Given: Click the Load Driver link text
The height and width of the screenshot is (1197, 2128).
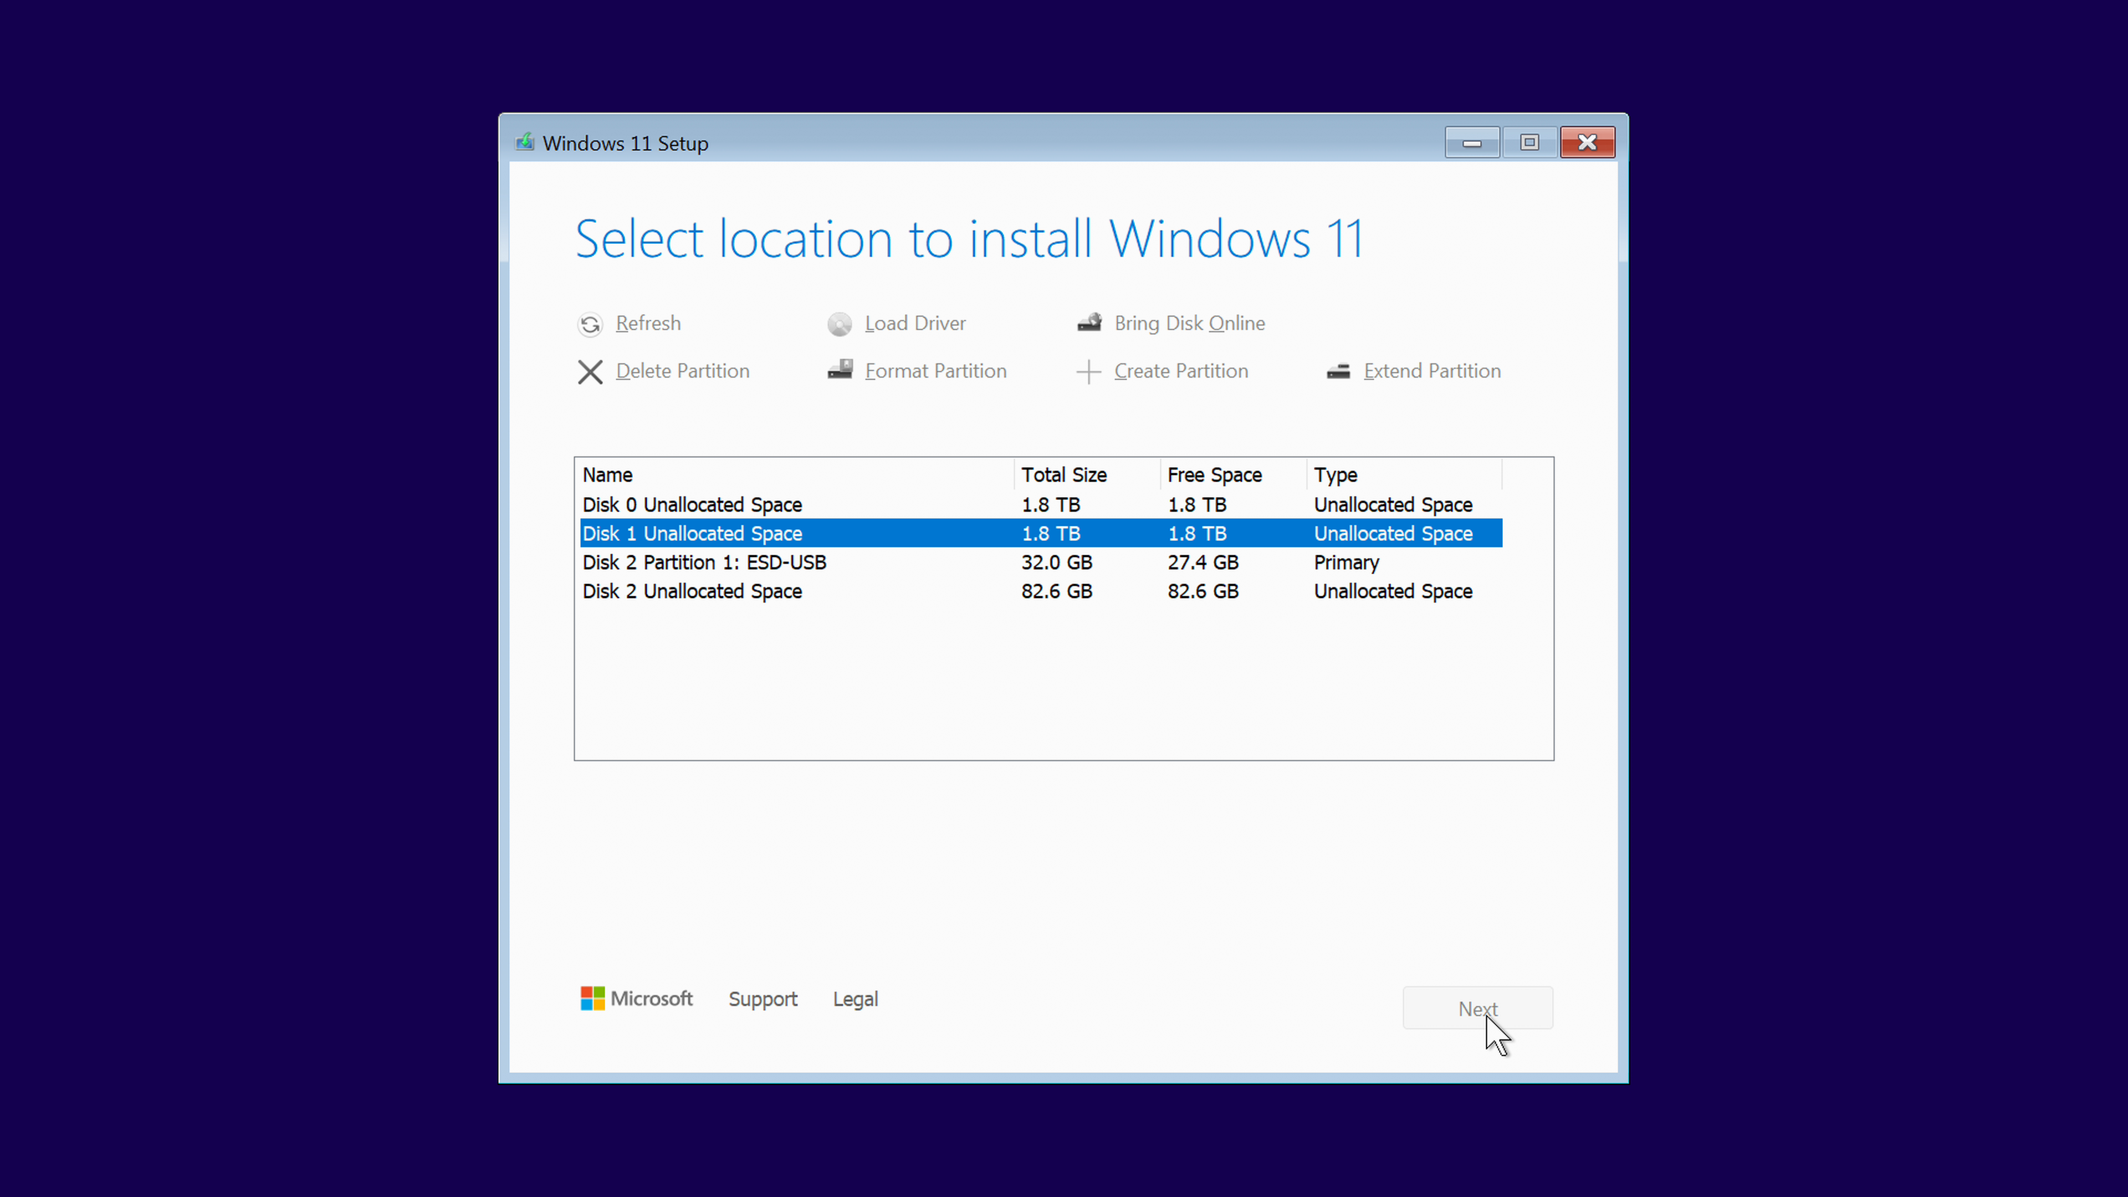Looking at the screenshot, I should tap(915, 323).
